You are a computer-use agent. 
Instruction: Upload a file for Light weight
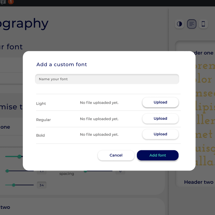coord(160,102)
